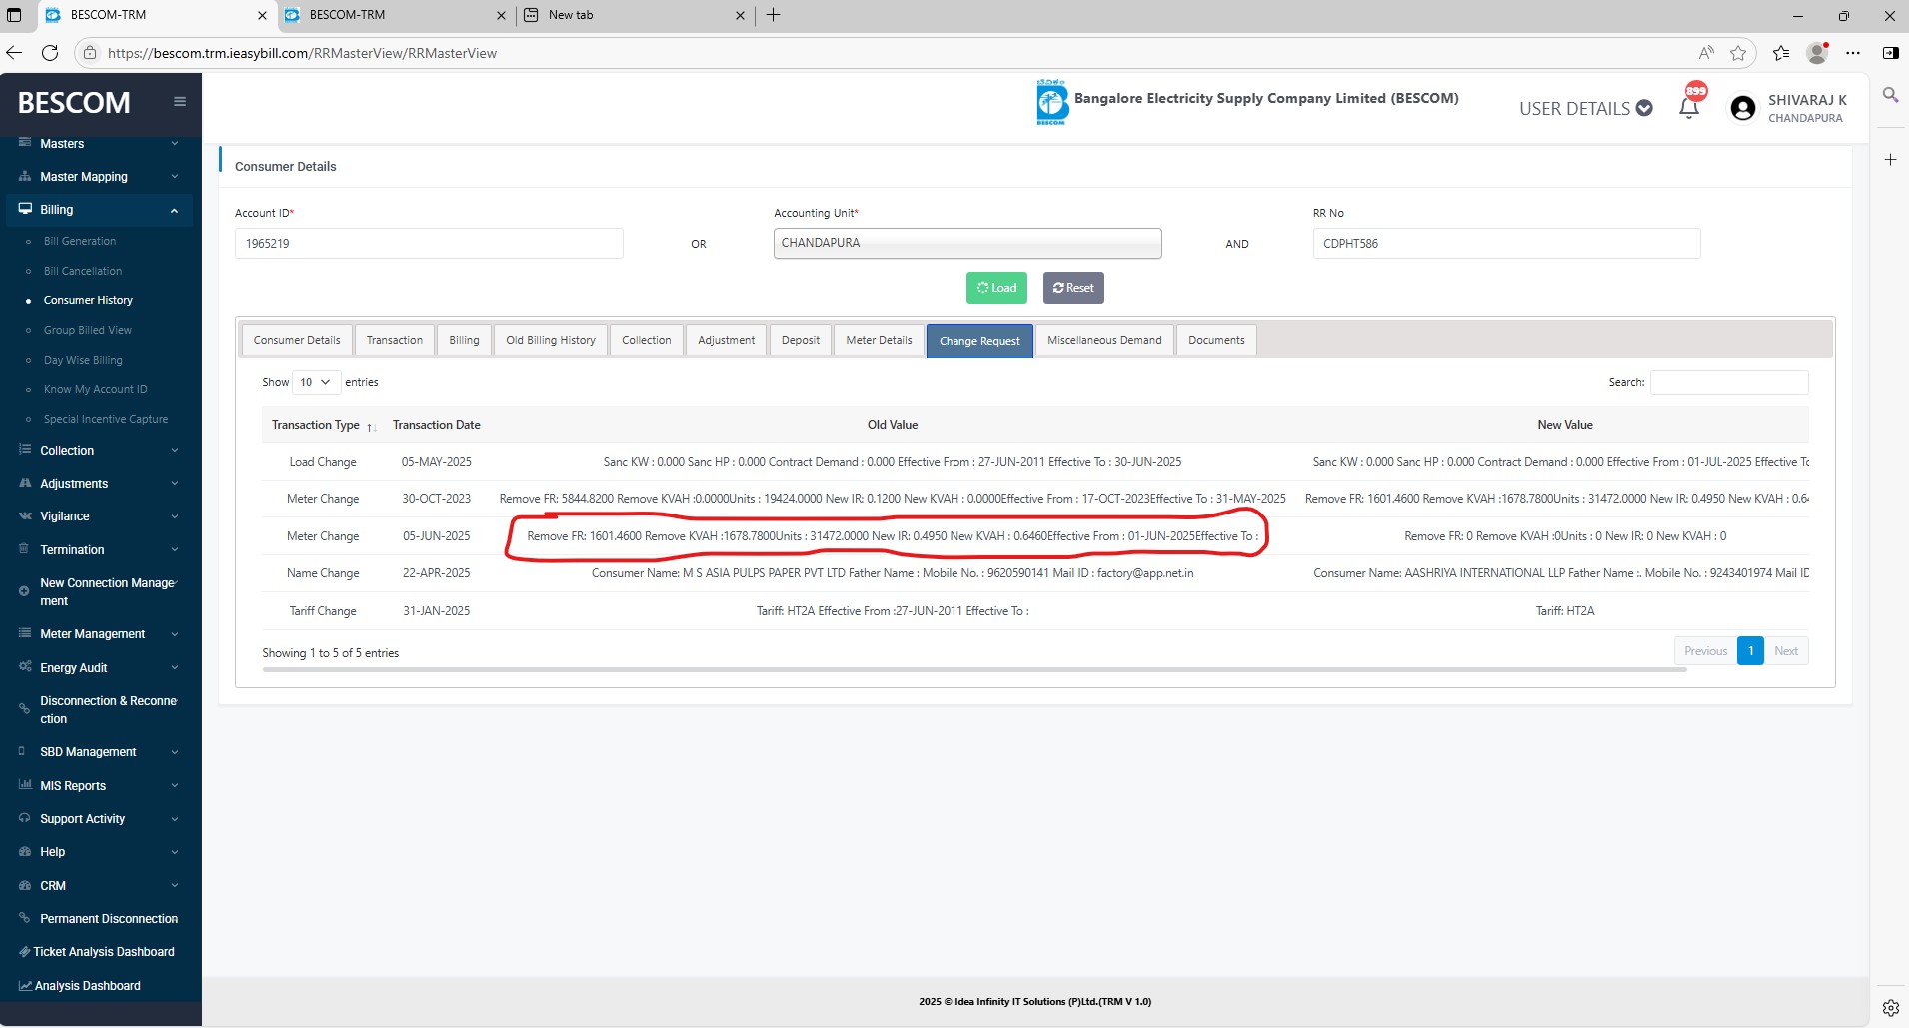Open the tab actions menu icon
The height and width of the screenshot is (1028, 1909).
coord(14,15)
